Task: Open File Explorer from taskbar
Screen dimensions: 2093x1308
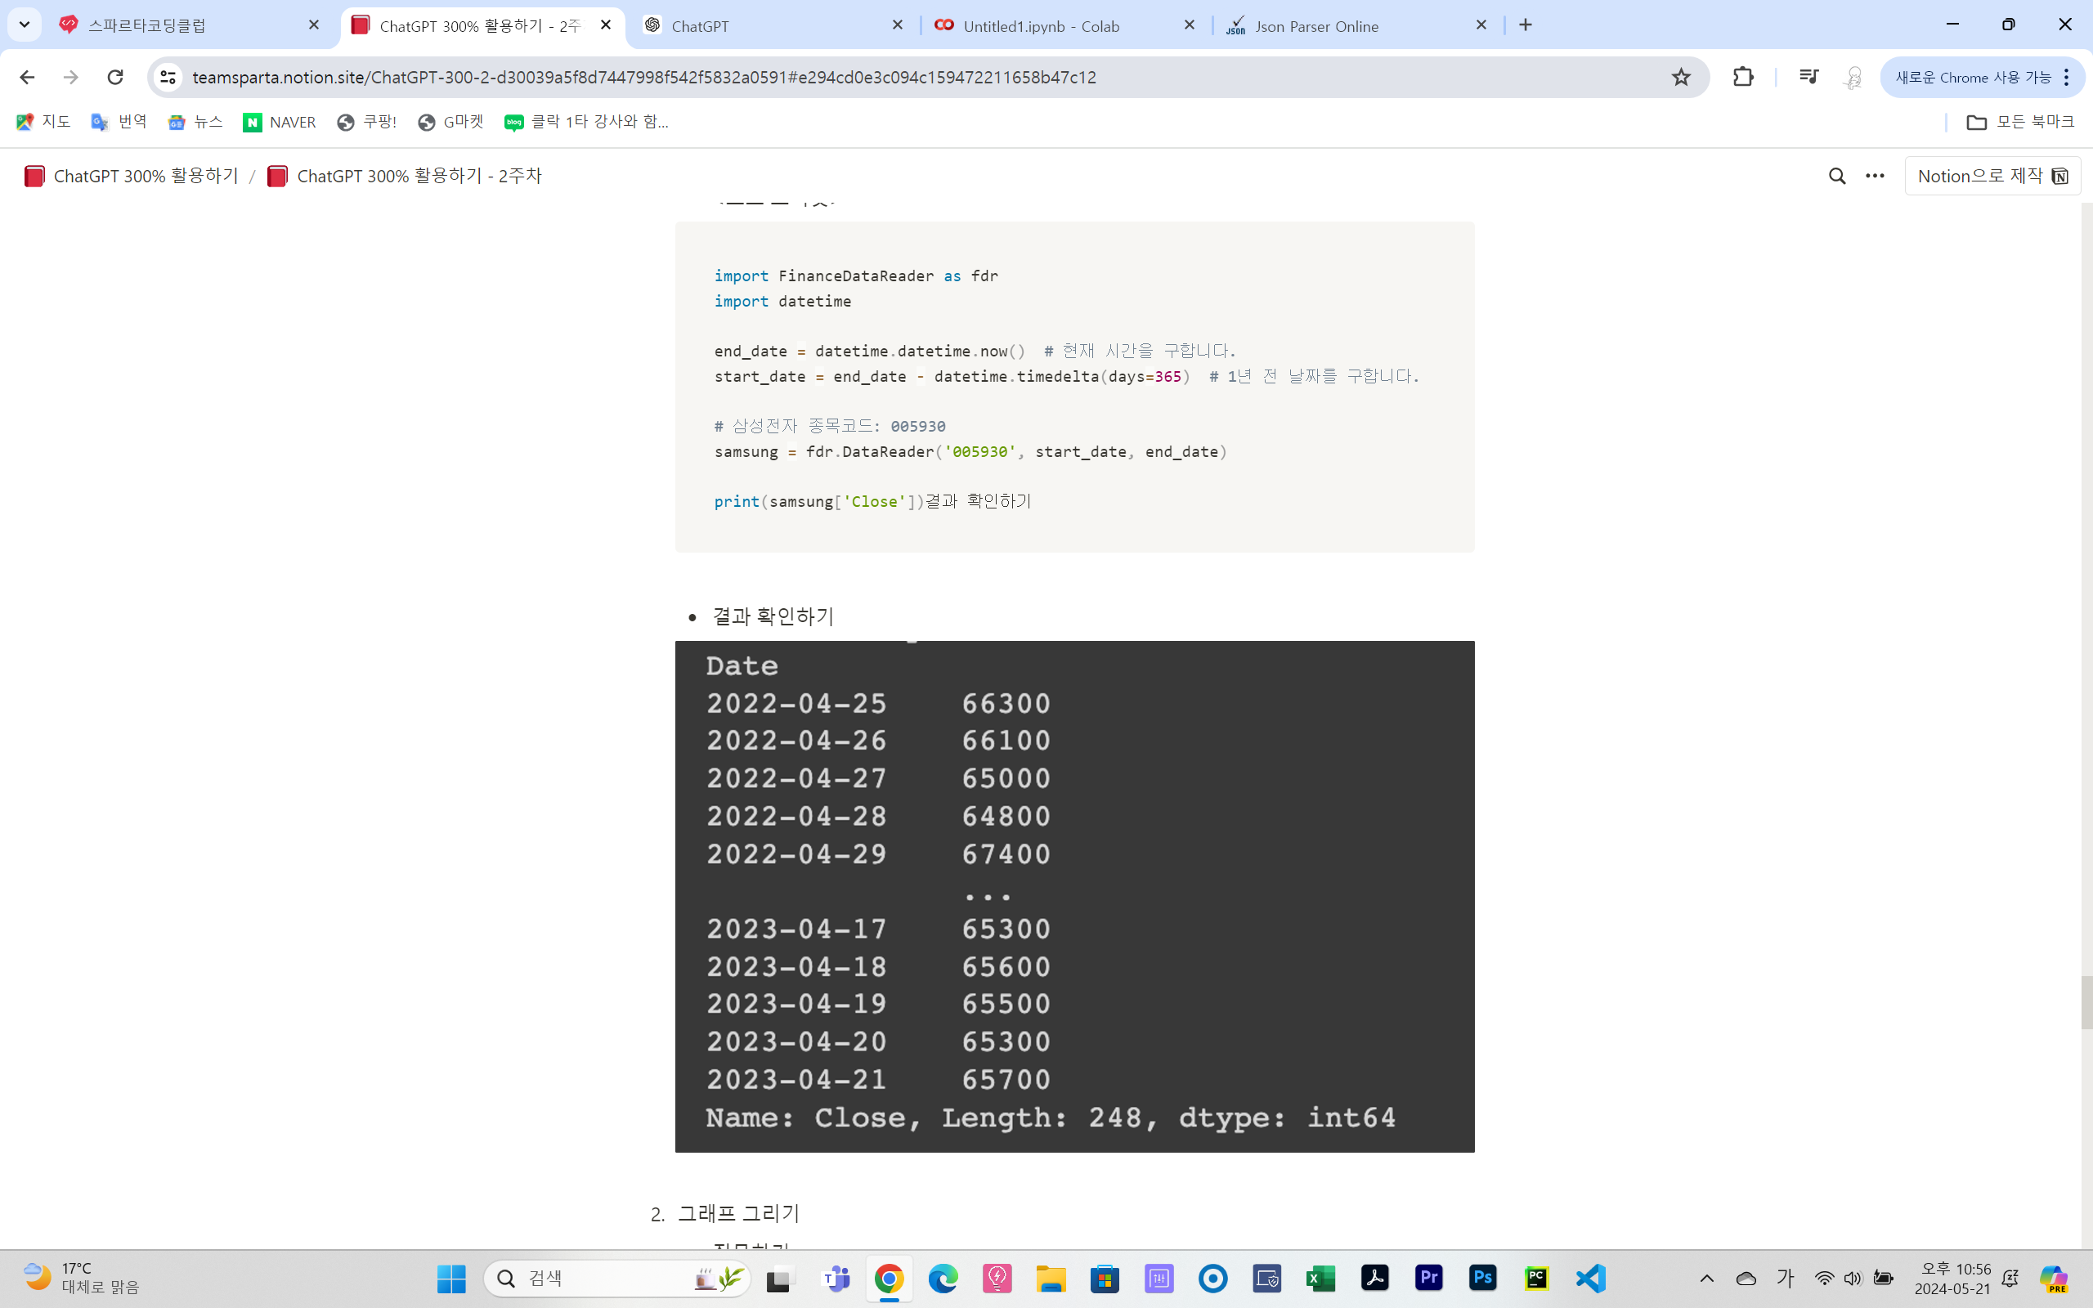Action: 1051,1278
